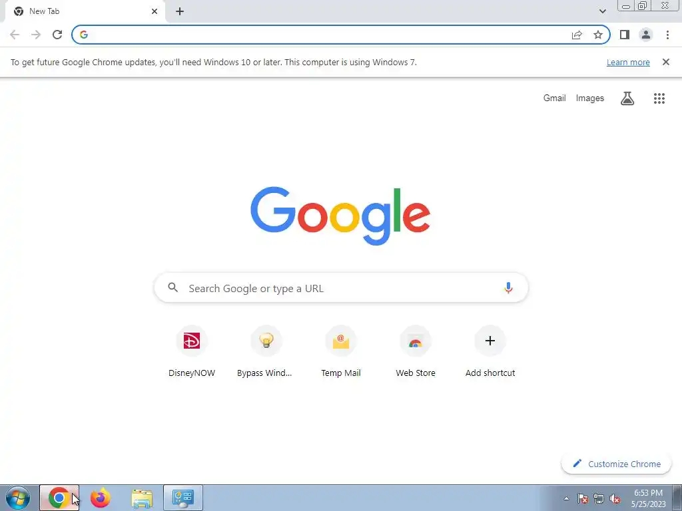This screenshot has width=682, height=511.
Task: Toggle the side panel icon
Action: (x=625, y=35)
